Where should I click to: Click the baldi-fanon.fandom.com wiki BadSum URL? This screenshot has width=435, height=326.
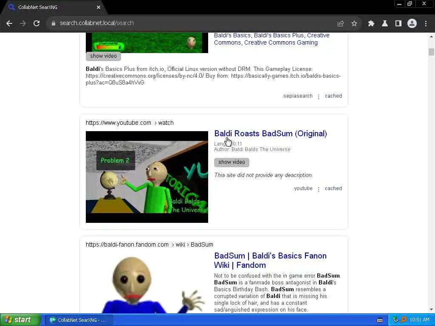[x=149, y=245]
